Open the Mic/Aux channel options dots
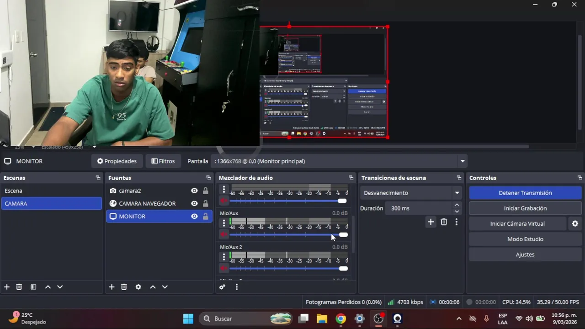The image size is (585, 329). [x=224, y=223]
